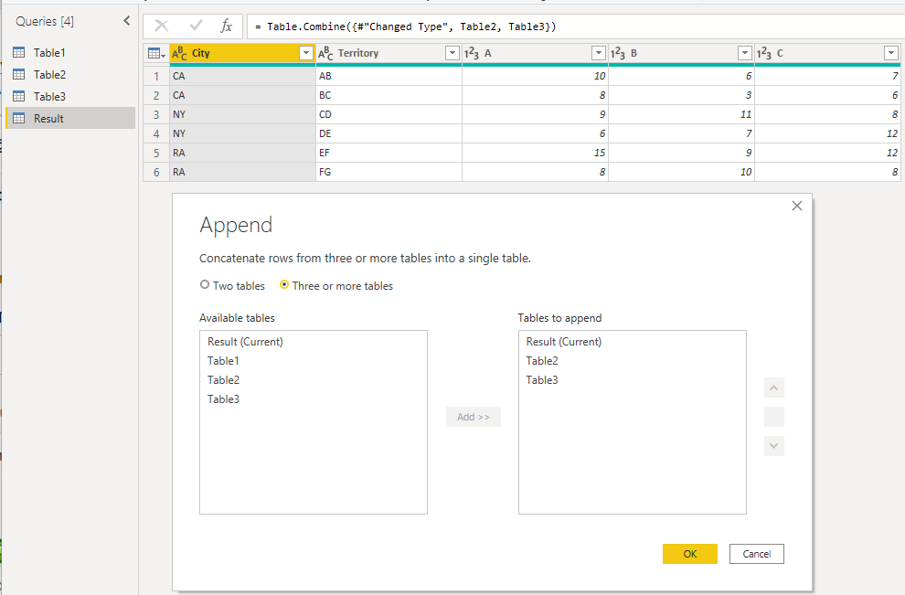Open the table menu icon at the grid corner
Image resolution: width=905 pixels, height=595 pixels.
156,53
